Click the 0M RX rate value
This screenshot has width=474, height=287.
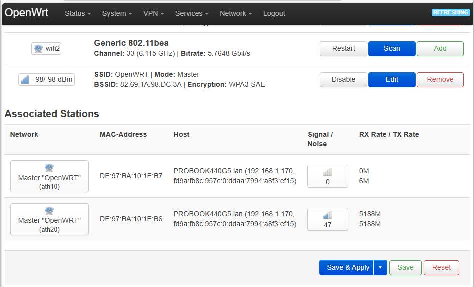point(364,171)
